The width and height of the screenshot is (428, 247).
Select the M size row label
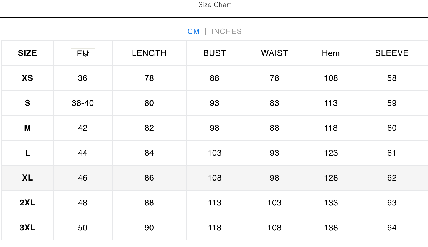27,128
